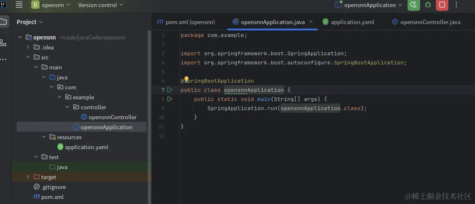Click SpringBootApplication in the line 4 import
This screenshot has width=475, height=204.
(369, 63)
